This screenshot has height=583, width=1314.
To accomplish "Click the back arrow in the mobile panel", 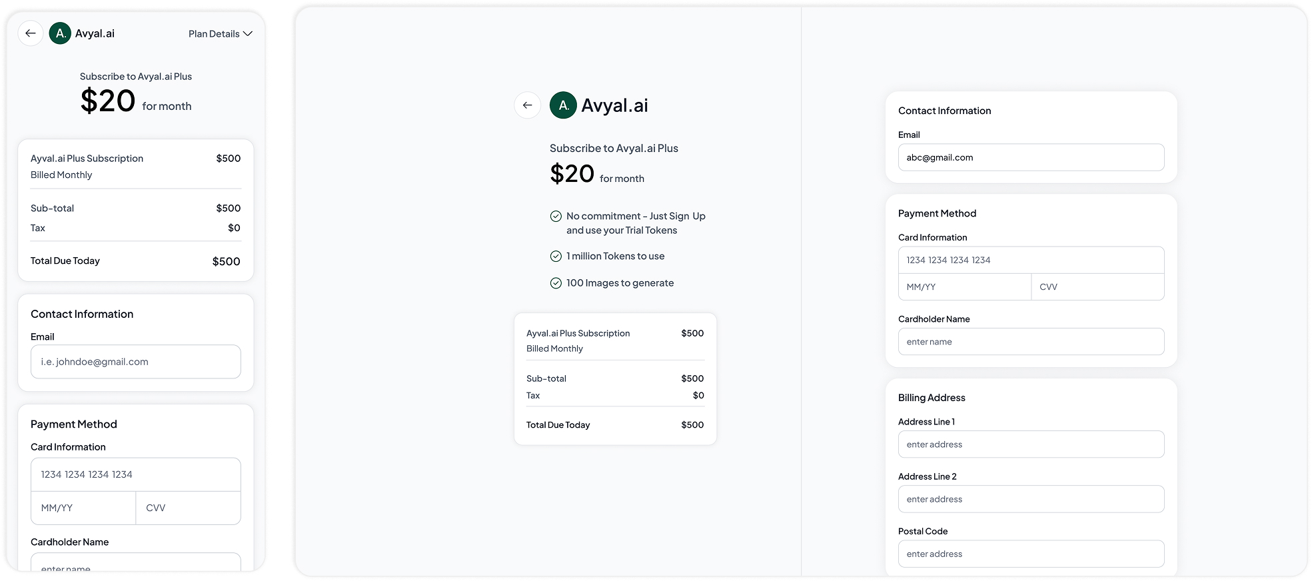I will (31, 33).
